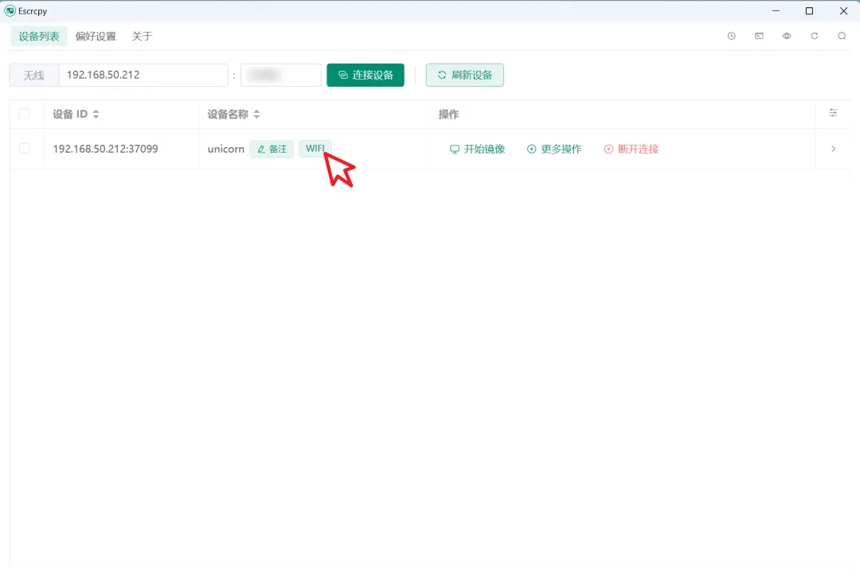Sort devices using 设备 ID sort arrows
The height and width of the screenshot is (572, 860).
(96, 114)
